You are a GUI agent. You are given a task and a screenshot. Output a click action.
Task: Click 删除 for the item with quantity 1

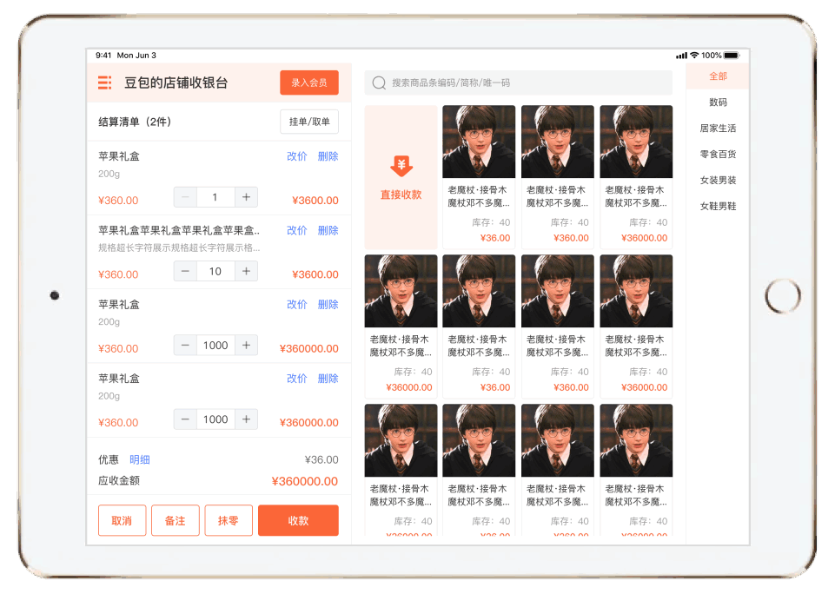pos(328,156)
